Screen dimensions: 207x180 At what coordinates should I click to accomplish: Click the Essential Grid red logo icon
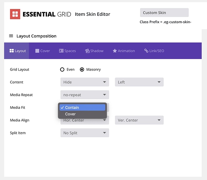click(x=15, y=14)
